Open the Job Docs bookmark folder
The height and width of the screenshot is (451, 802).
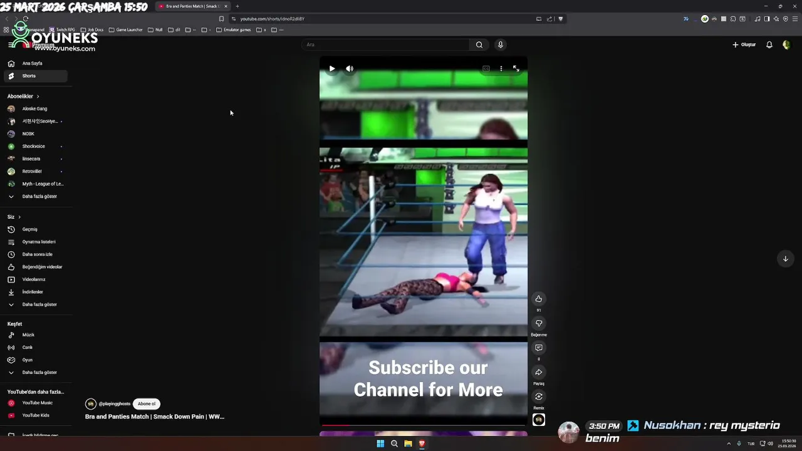click(92, 29)
